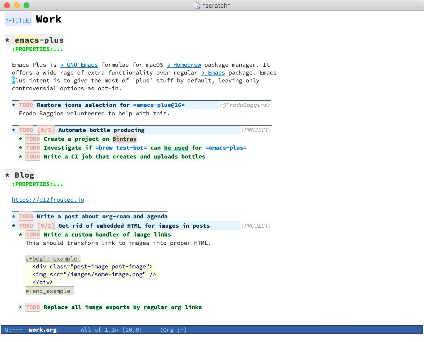Click the [0/3] progress cookie
The width and height of the screenshot is (424, 342).
(x=46, y=130)
